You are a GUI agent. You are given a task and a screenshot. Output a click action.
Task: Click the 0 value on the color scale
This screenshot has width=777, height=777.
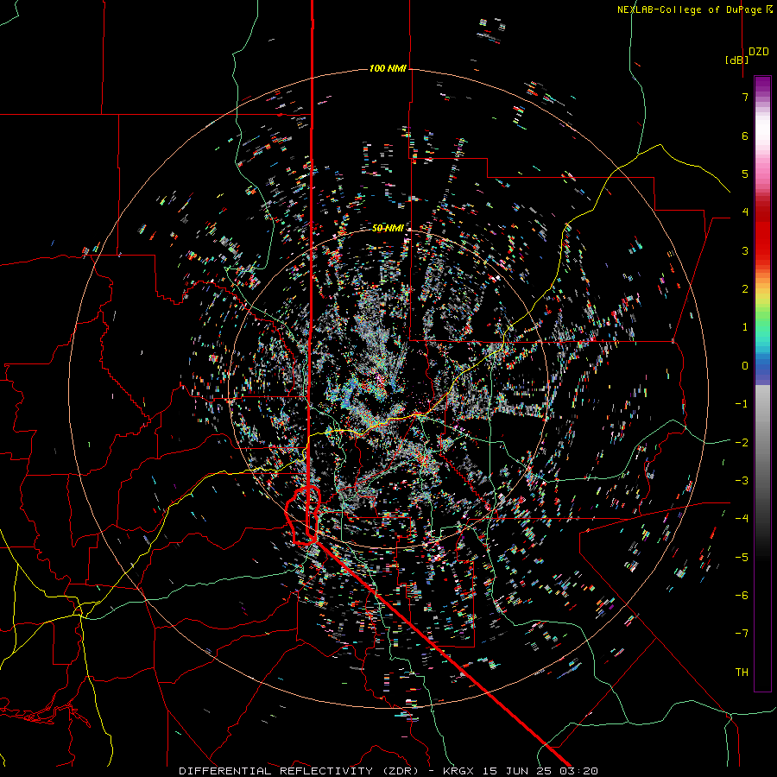click(x=745, y=366)
